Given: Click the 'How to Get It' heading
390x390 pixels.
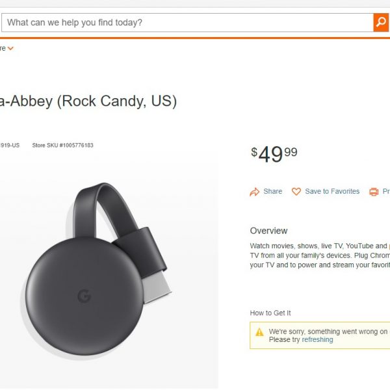Looking at the screenshot, I should pos(270,313).
